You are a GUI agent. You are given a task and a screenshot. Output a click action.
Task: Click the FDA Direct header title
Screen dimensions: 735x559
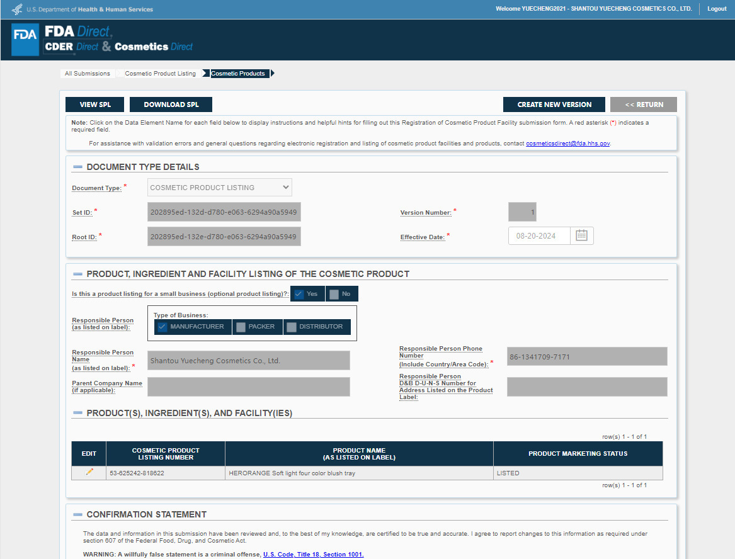tap(78, 31)
